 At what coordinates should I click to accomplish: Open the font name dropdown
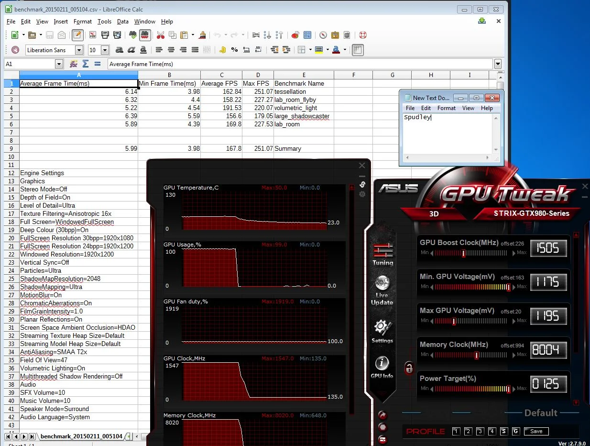click(79, 50)
